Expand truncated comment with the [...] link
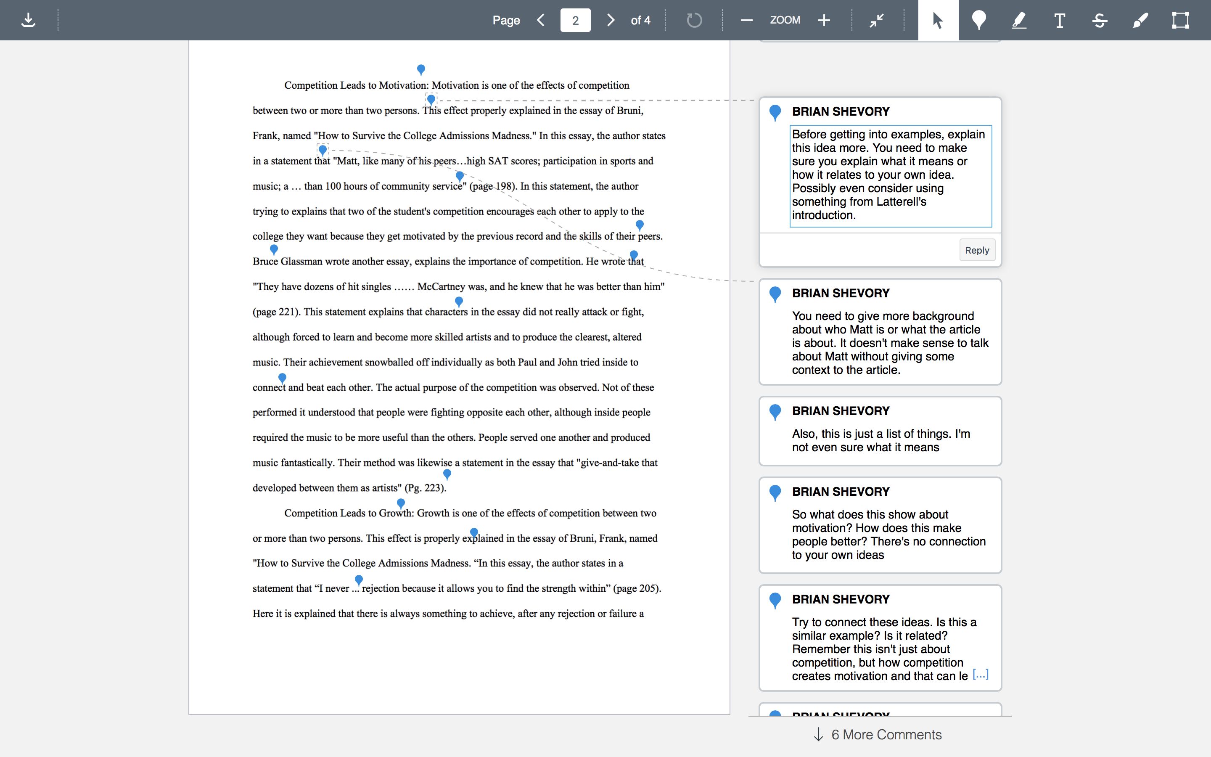The height and width of the screenshot is (757, 1211). (980, 675)
